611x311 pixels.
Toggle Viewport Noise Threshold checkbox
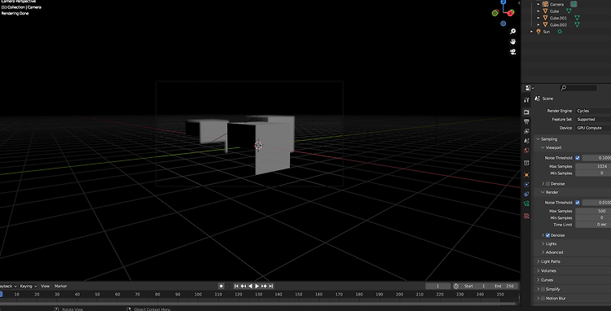(x=578, y=158)
